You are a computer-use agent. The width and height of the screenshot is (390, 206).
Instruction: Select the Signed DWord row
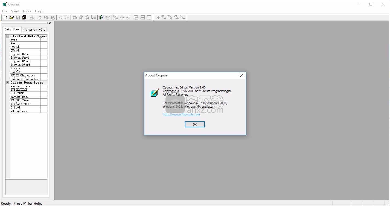click(x=29, y=61)
